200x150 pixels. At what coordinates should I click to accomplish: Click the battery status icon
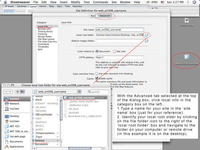pos(148,2)
